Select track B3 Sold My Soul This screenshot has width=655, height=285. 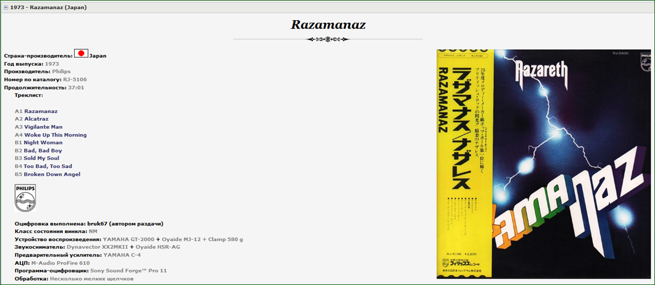pos(37,158)
